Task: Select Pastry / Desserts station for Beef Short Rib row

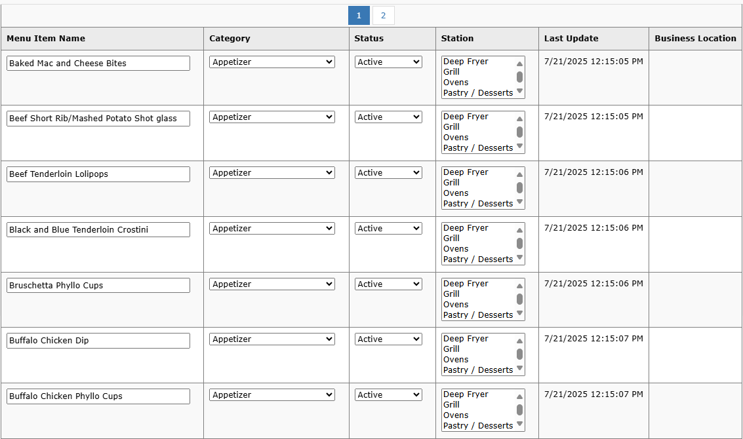Action: (479, 148)
